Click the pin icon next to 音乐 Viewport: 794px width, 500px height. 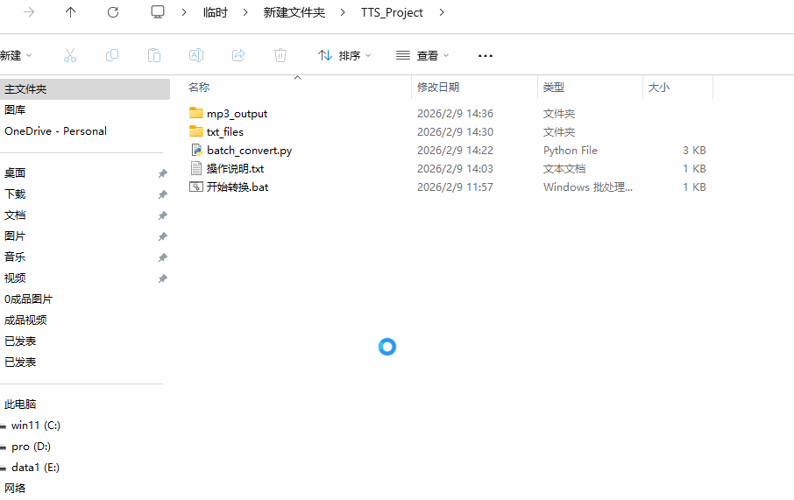162,257
